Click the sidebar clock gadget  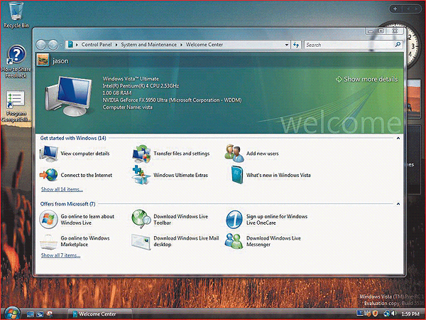click(x=412, y=46)
